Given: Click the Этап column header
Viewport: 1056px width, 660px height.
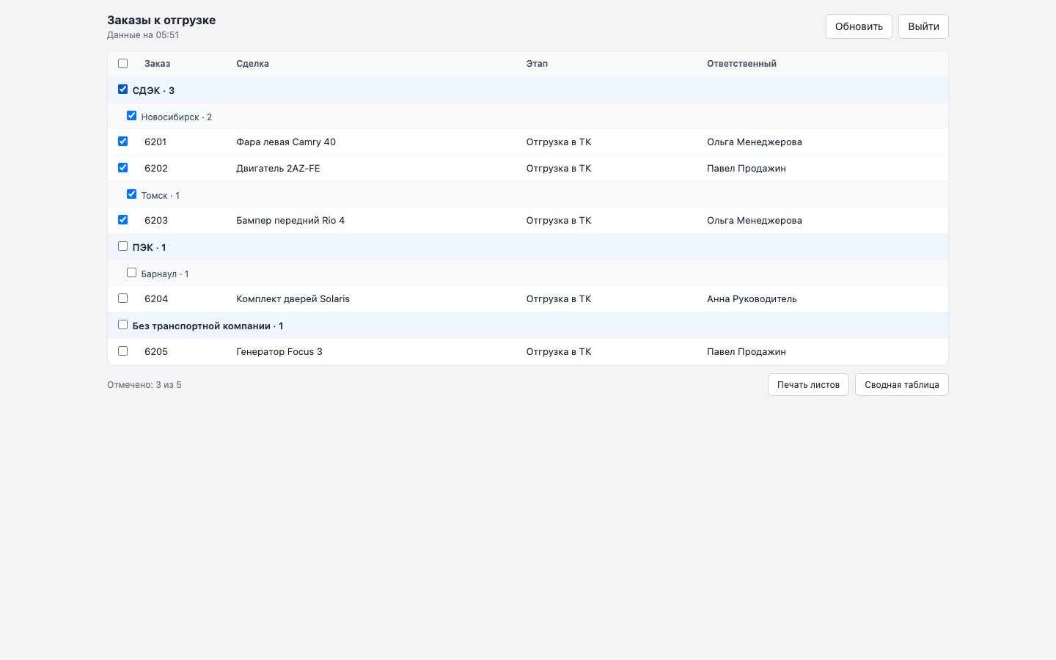Looking at the screenshot, I should (x=537, y=64).
